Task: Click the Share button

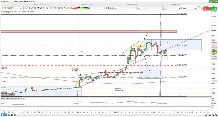Action: (4, 115)
